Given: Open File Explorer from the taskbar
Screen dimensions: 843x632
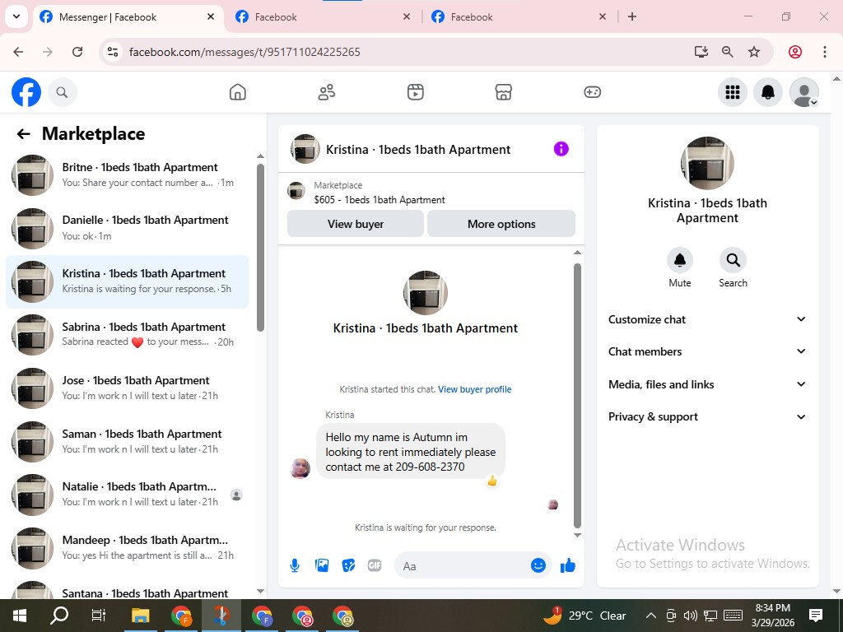Looking at the screenshot, I should point(141,616).
